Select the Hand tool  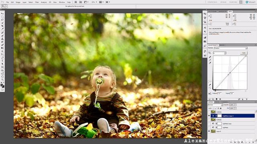click(x=2, y=76)
